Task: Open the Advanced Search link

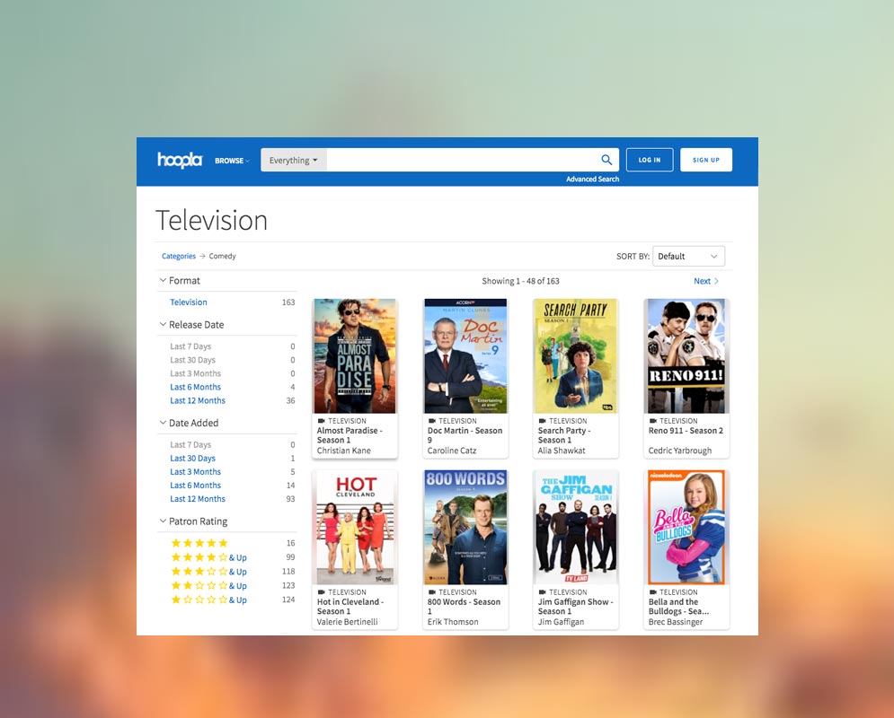Action: pos(592,179)
